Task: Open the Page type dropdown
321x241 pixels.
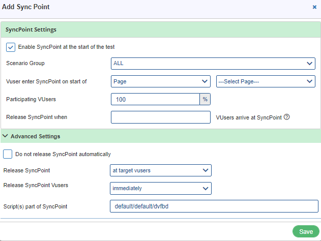Action: coord(160,81)
